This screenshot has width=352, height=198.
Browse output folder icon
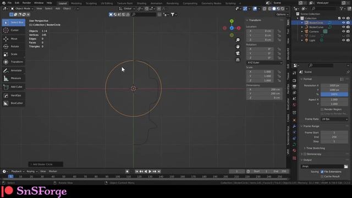pyautogui.click(x=346, y=166)
